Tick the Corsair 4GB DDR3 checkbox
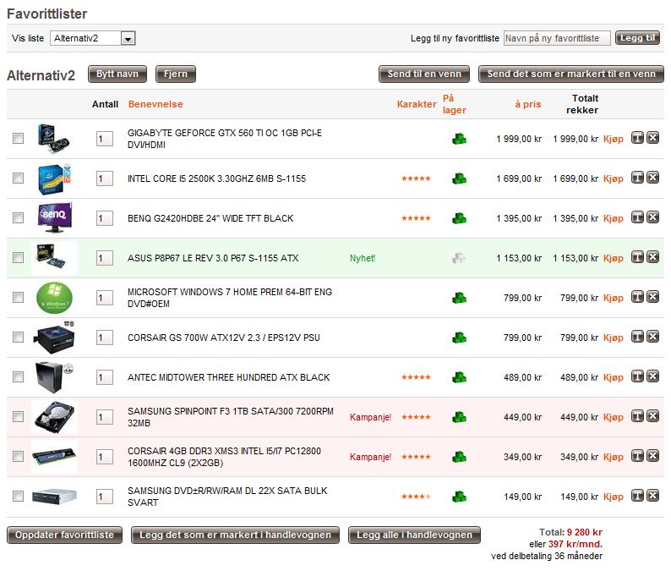This screenshot has height=571, width=671. tap(18, 457)
